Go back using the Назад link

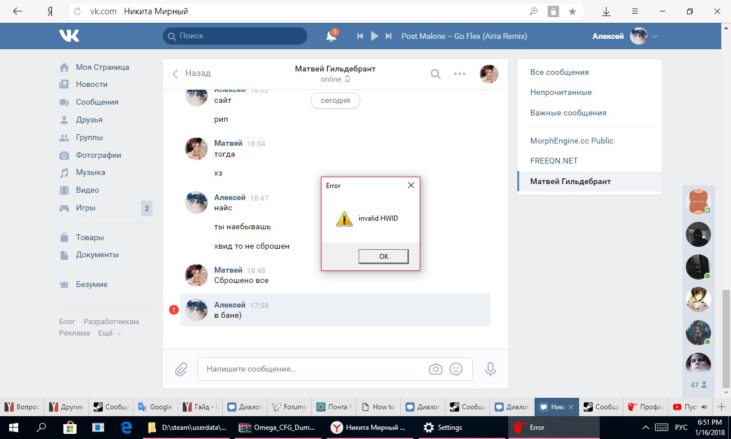coord(192,73)
